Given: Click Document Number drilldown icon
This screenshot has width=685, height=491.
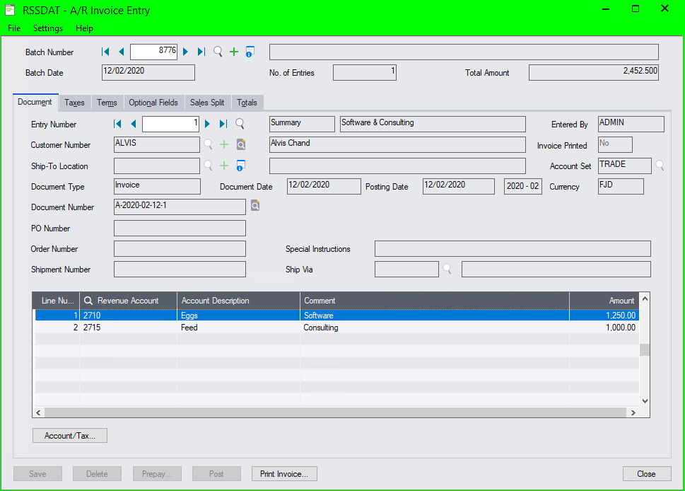Looking at the screenshot, I should 254,207.
